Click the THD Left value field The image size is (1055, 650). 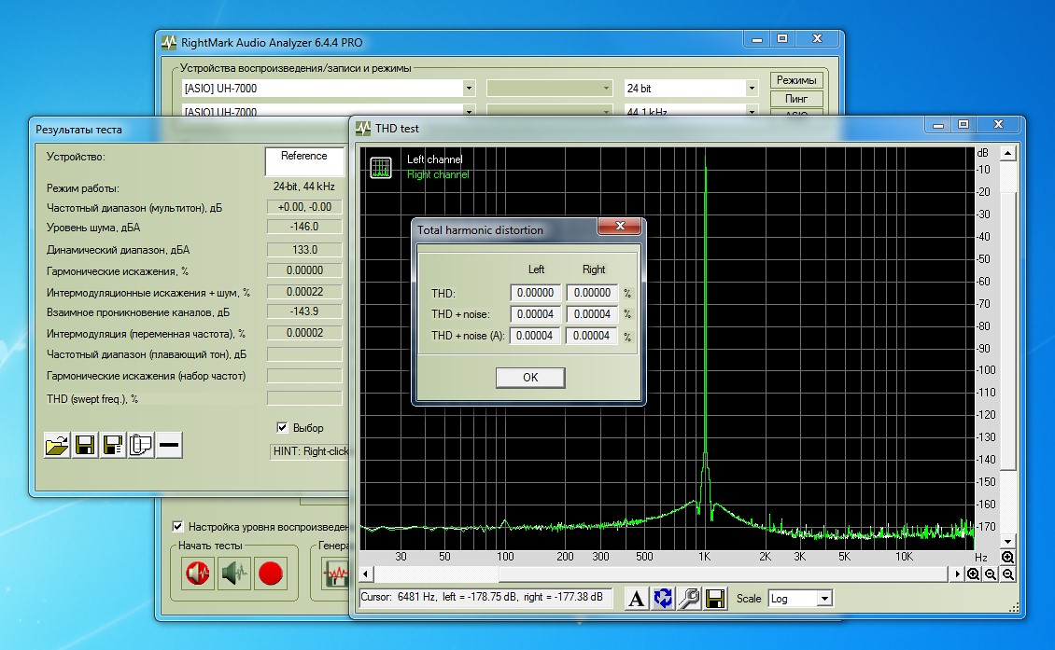tap(536, 293)
